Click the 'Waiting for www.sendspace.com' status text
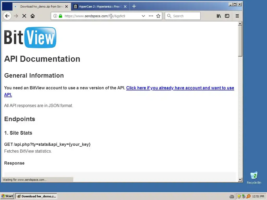 click(25, 180)
